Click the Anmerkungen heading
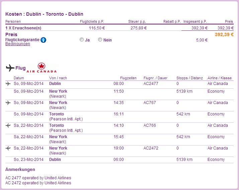This screenshot has height=190, width=239. click(20, 170)
